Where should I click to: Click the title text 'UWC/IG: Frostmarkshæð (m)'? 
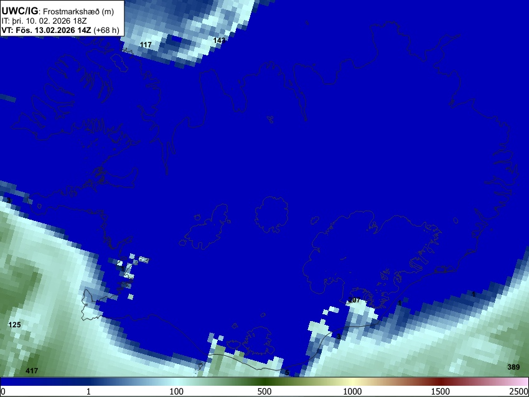58,11
